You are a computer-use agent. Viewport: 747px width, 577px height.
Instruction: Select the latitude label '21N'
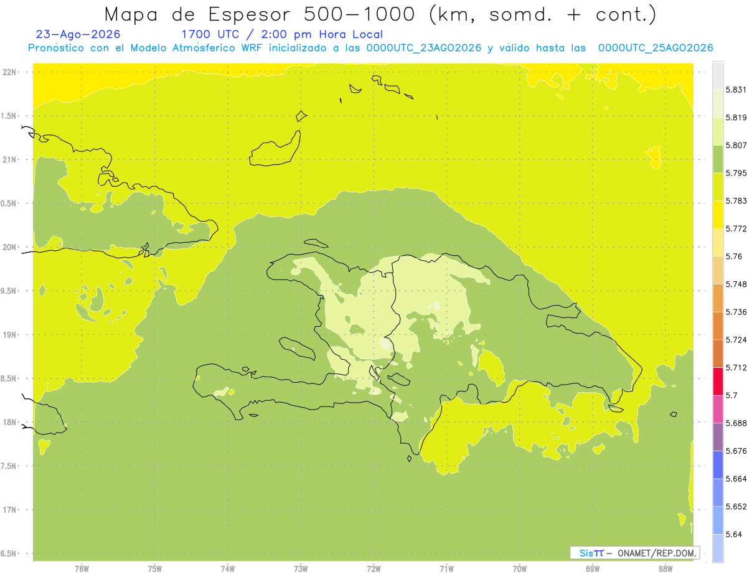coord(10,159)
